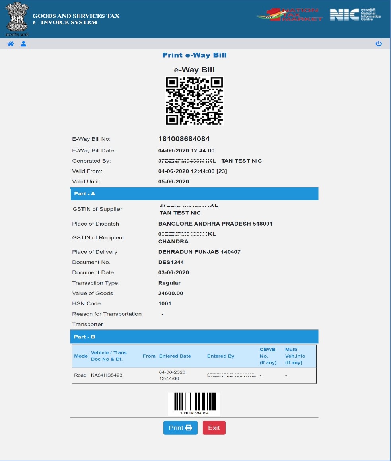Click the Part - B section header
Viewport: 391px width, 461px height.
(x=195, y=337)
